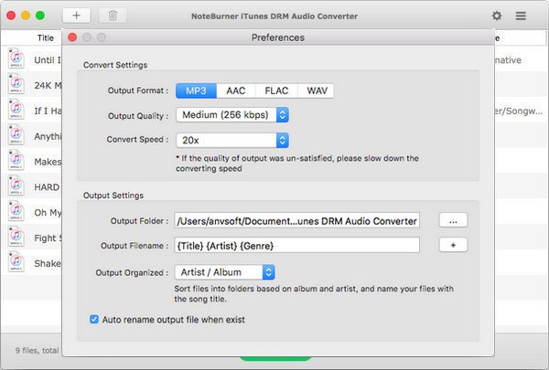Open the Convert Speed 20x dropdown
549x370 pixels.
pos(232,141)
